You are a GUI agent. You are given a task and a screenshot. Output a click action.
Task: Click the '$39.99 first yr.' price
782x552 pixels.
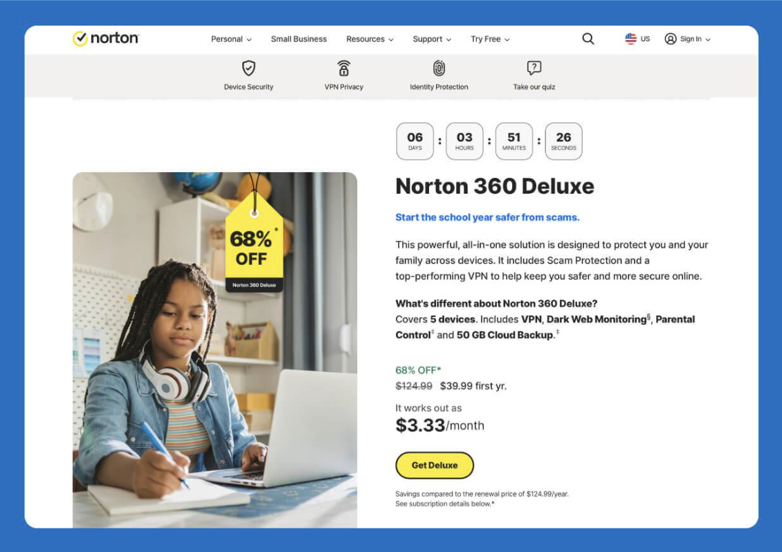[x=473, y=386]
